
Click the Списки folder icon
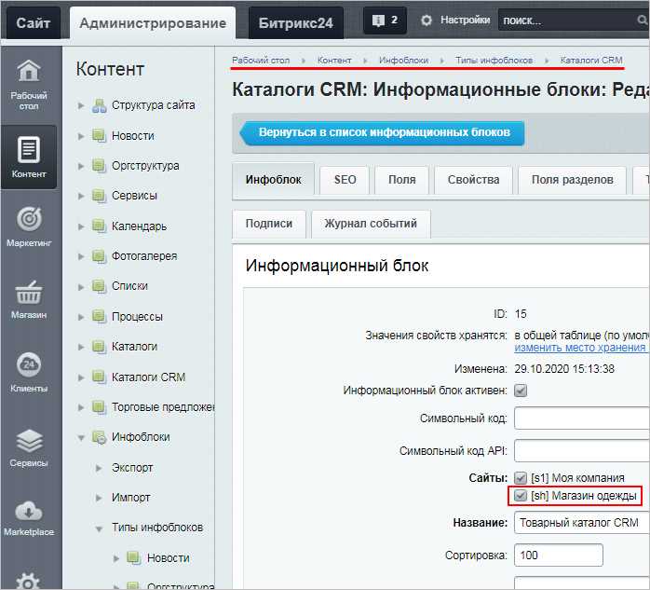pyautogui.click(x=99, y=286)
